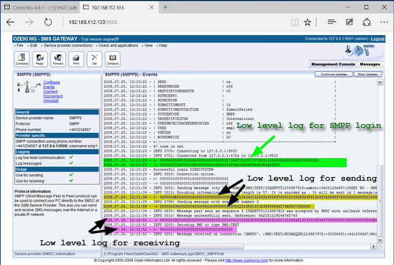Click the Usage section header
Viewport: 394px width, 265px height.
57,169
